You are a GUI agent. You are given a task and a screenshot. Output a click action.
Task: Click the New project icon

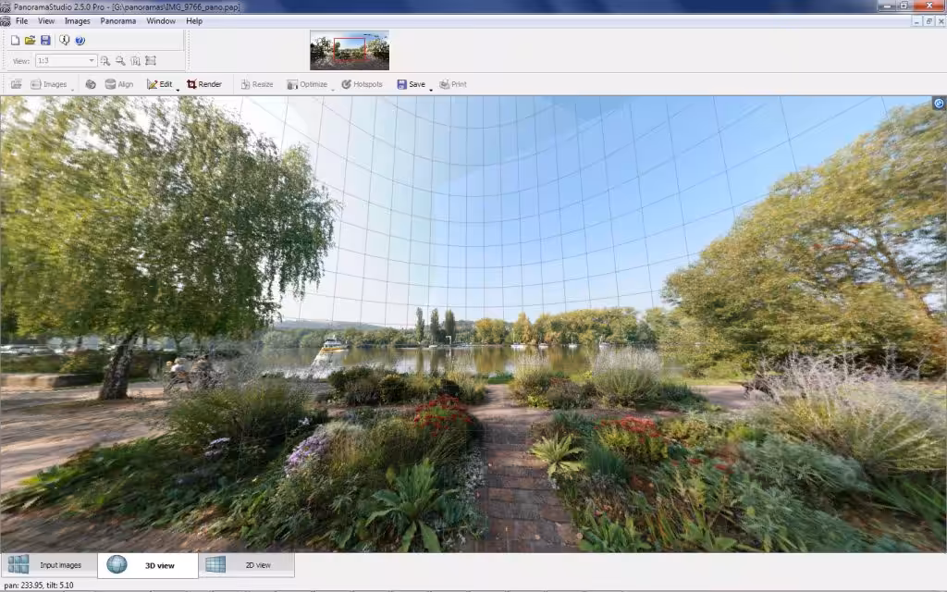tap(16, 41)
